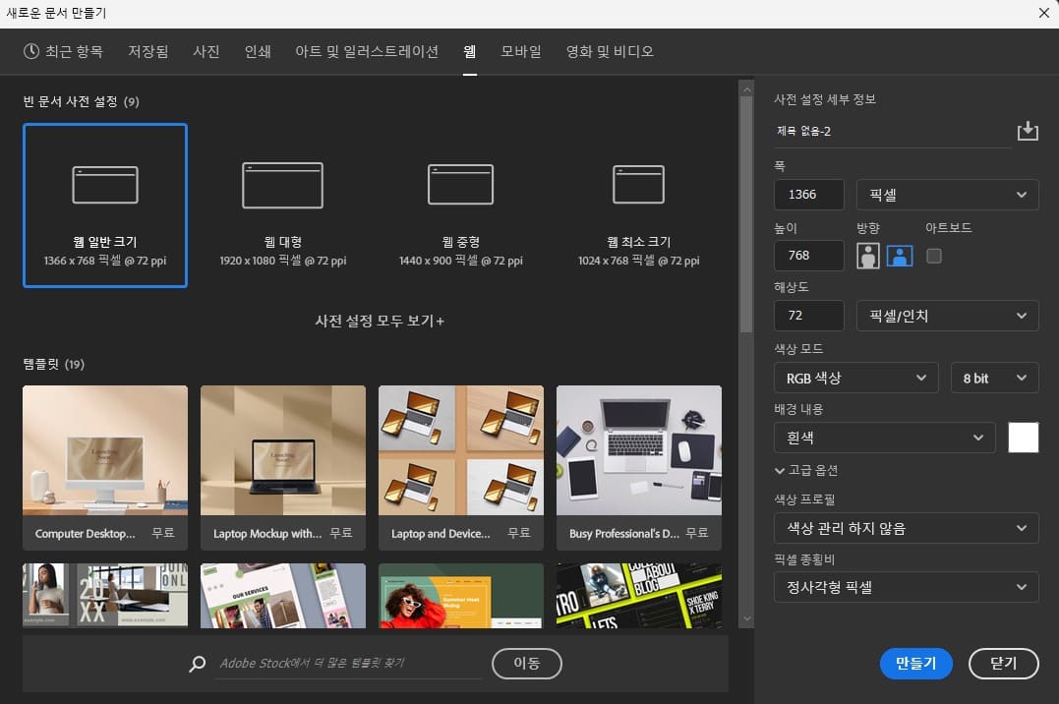Screen dimensions: 1059x704
Task: Open the width unit 픽셀 dropdown
Action: pos(947,194)
